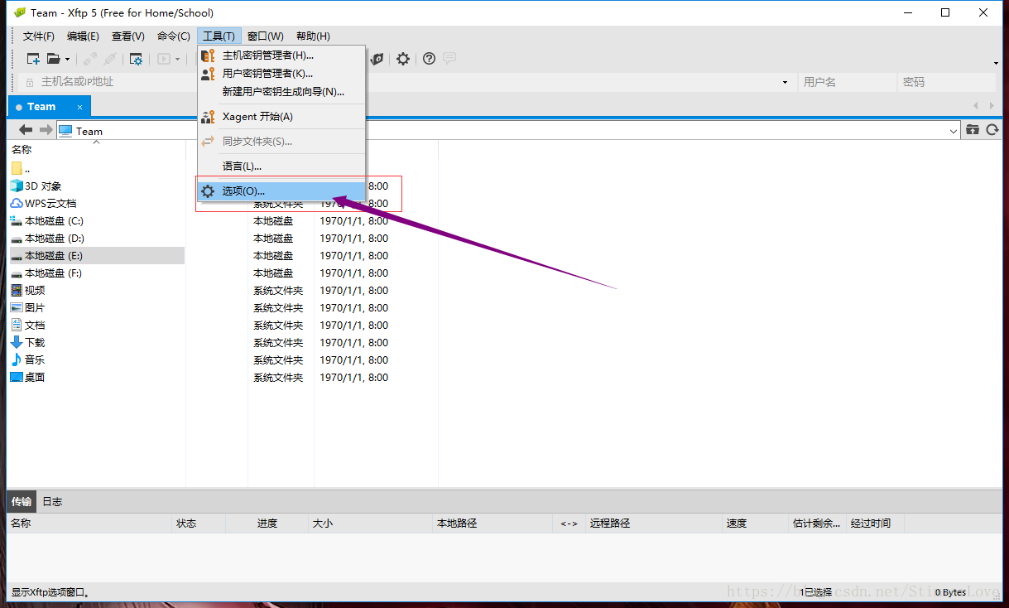
Task: Click the tab strip scroll-left arrow
Action: 977,106
